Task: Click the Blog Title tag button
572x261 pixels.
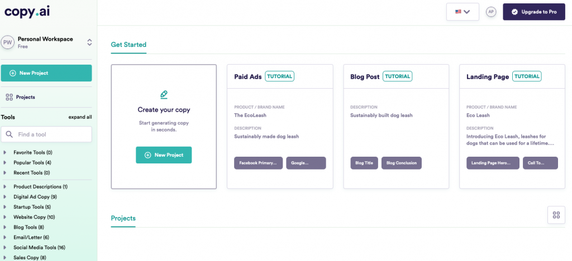Action: pyautogui.click(x=364, y=163)
